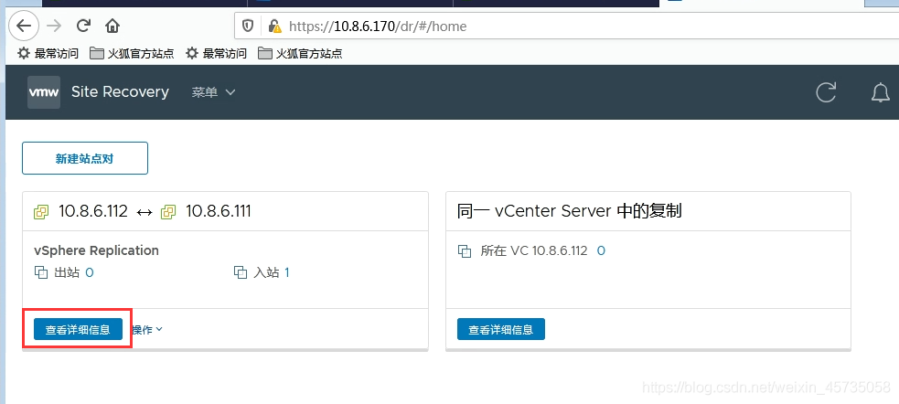Open second 最常访问 bookmark
This screenshot has width=899, height=404.
pyautogui.click(x=216, y=53)
